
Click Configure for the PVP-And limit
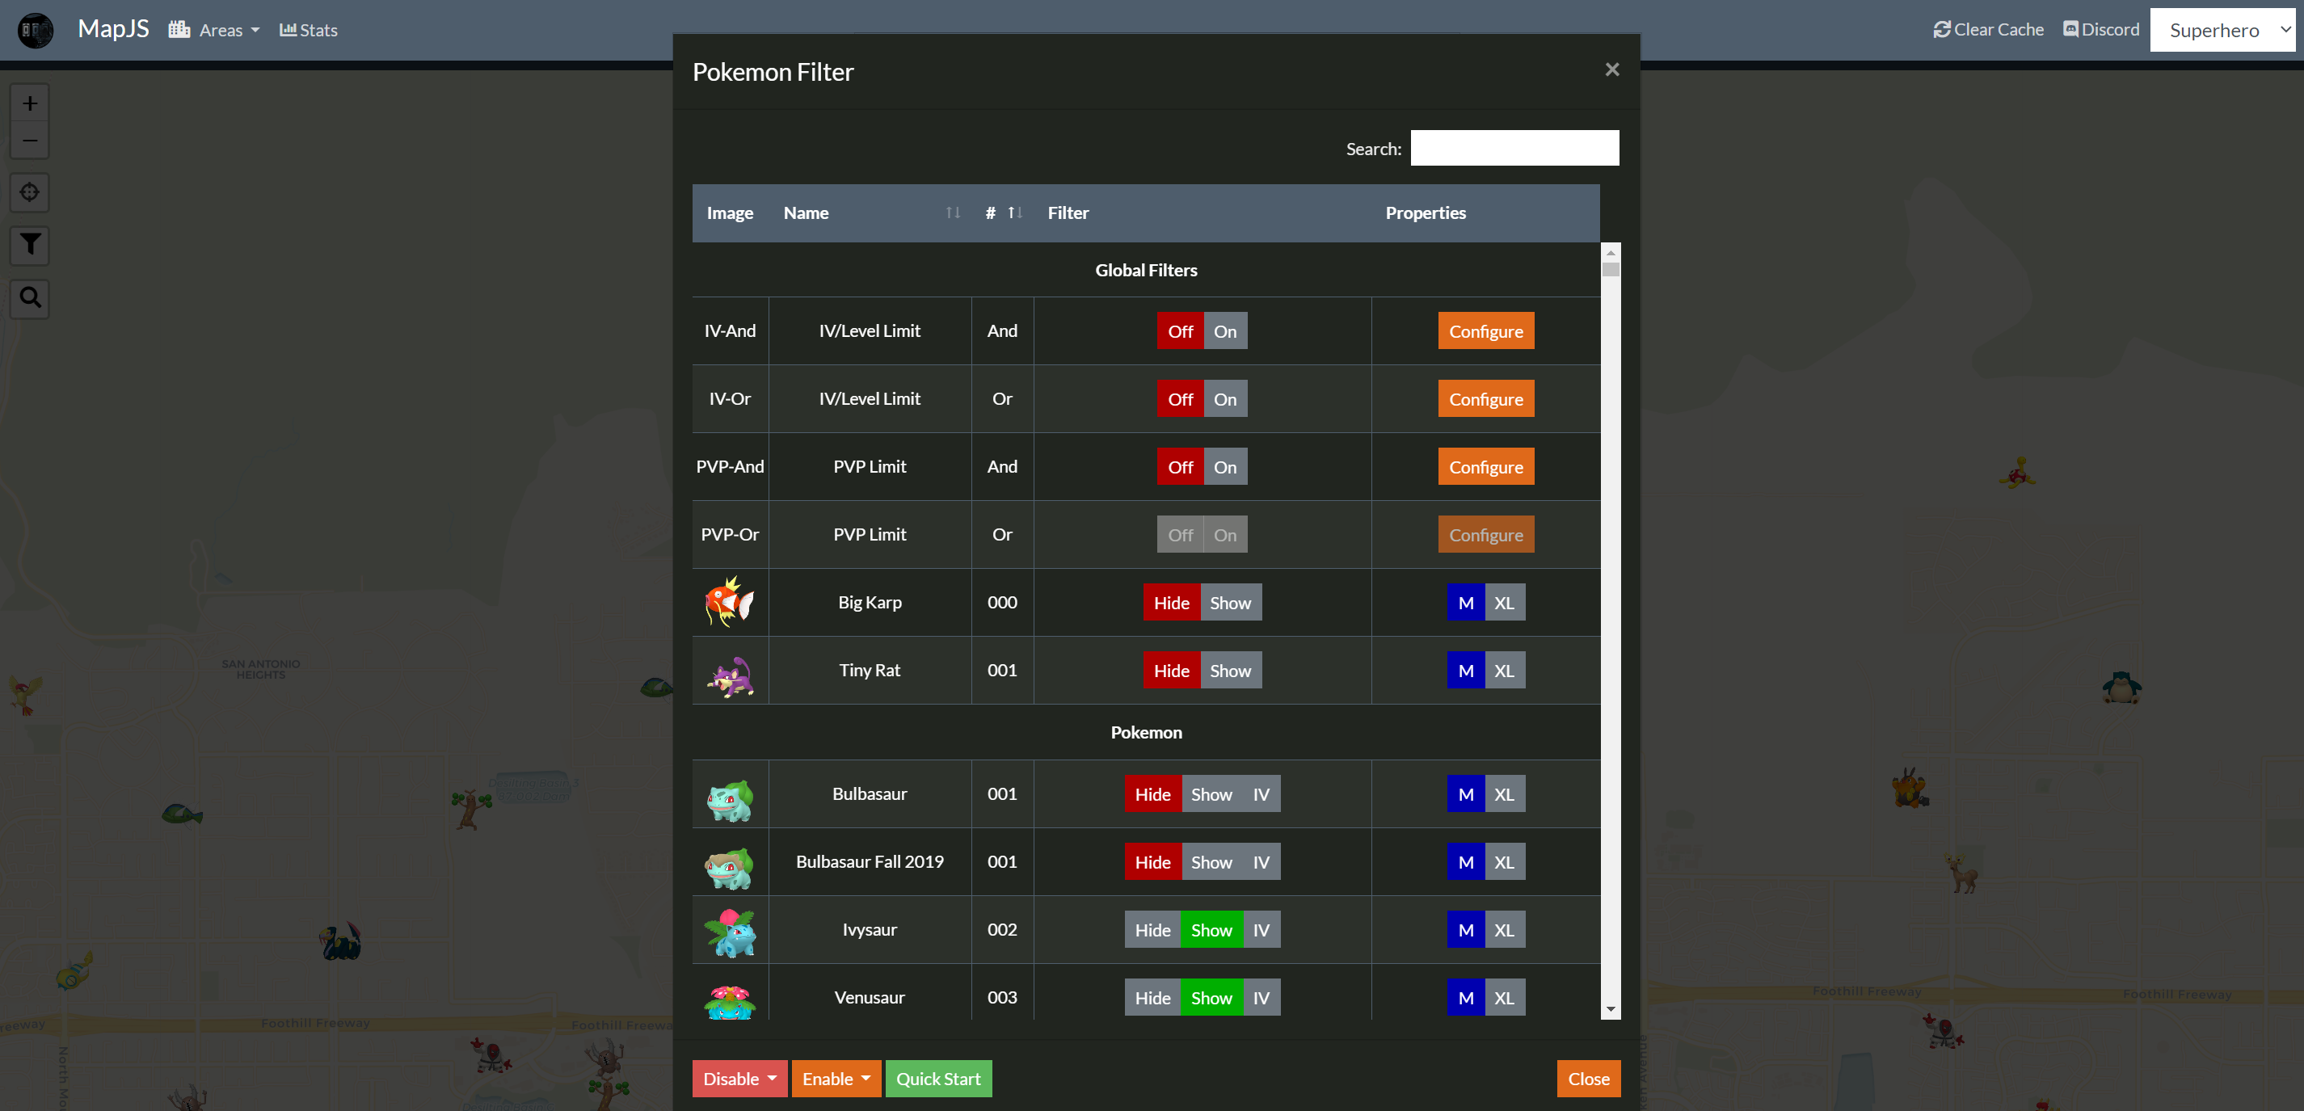click(1485, 467)
